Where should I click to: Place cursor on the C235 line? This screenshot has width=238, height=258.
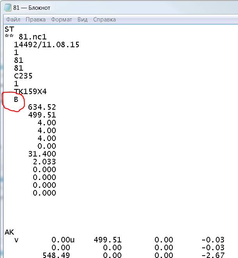pos(23,76)
